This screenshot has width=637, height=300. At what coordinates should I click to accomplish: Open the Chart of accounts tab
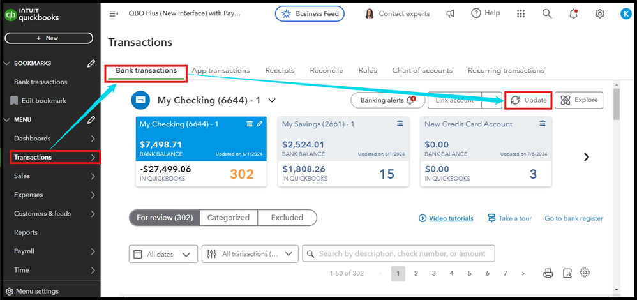423,70
